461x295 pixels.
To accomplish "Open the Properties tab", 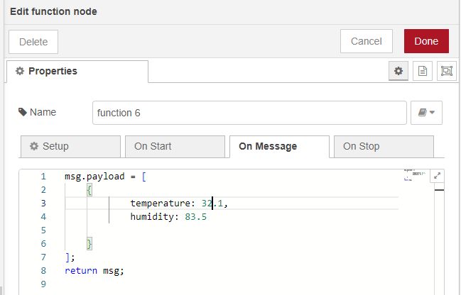I will (x=77, y=72).
